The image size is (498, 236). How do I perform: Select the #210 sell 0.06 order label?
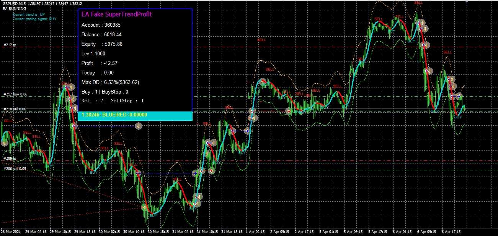click(x=15, y=109)
